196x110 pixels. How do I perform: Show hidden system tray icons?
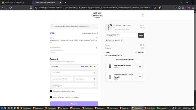pos(170,108)
